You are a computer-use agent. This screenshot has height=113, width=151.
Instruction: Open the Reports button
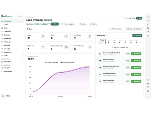click(93, 24)
